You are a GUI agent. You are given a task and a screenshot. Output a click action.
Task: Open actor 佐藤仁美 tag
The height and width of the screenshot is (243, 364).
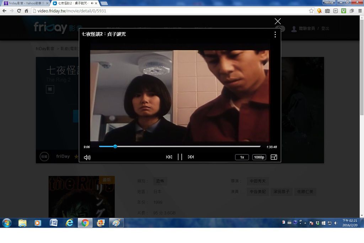[x=305, y=192]
